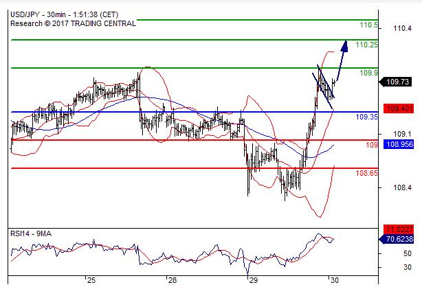This screenshot has width=422, height=287.
Task: Click the RSI14 - 9MA indicator title
Action: [x=31, y=233]
